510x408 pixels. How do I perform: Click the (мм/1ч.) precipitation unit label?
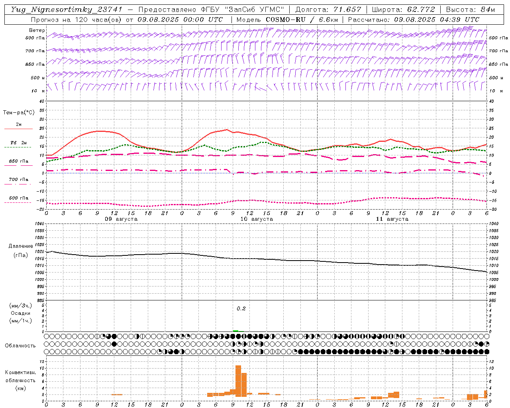click(21, 321)
